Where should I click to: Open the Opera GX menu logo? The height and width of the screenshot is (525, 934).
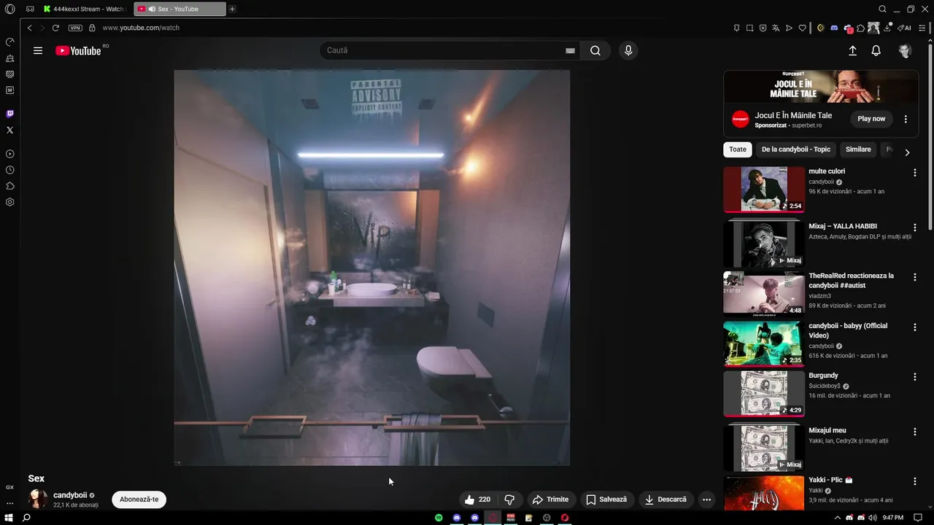pyautogui.click(x=9, y=9)
